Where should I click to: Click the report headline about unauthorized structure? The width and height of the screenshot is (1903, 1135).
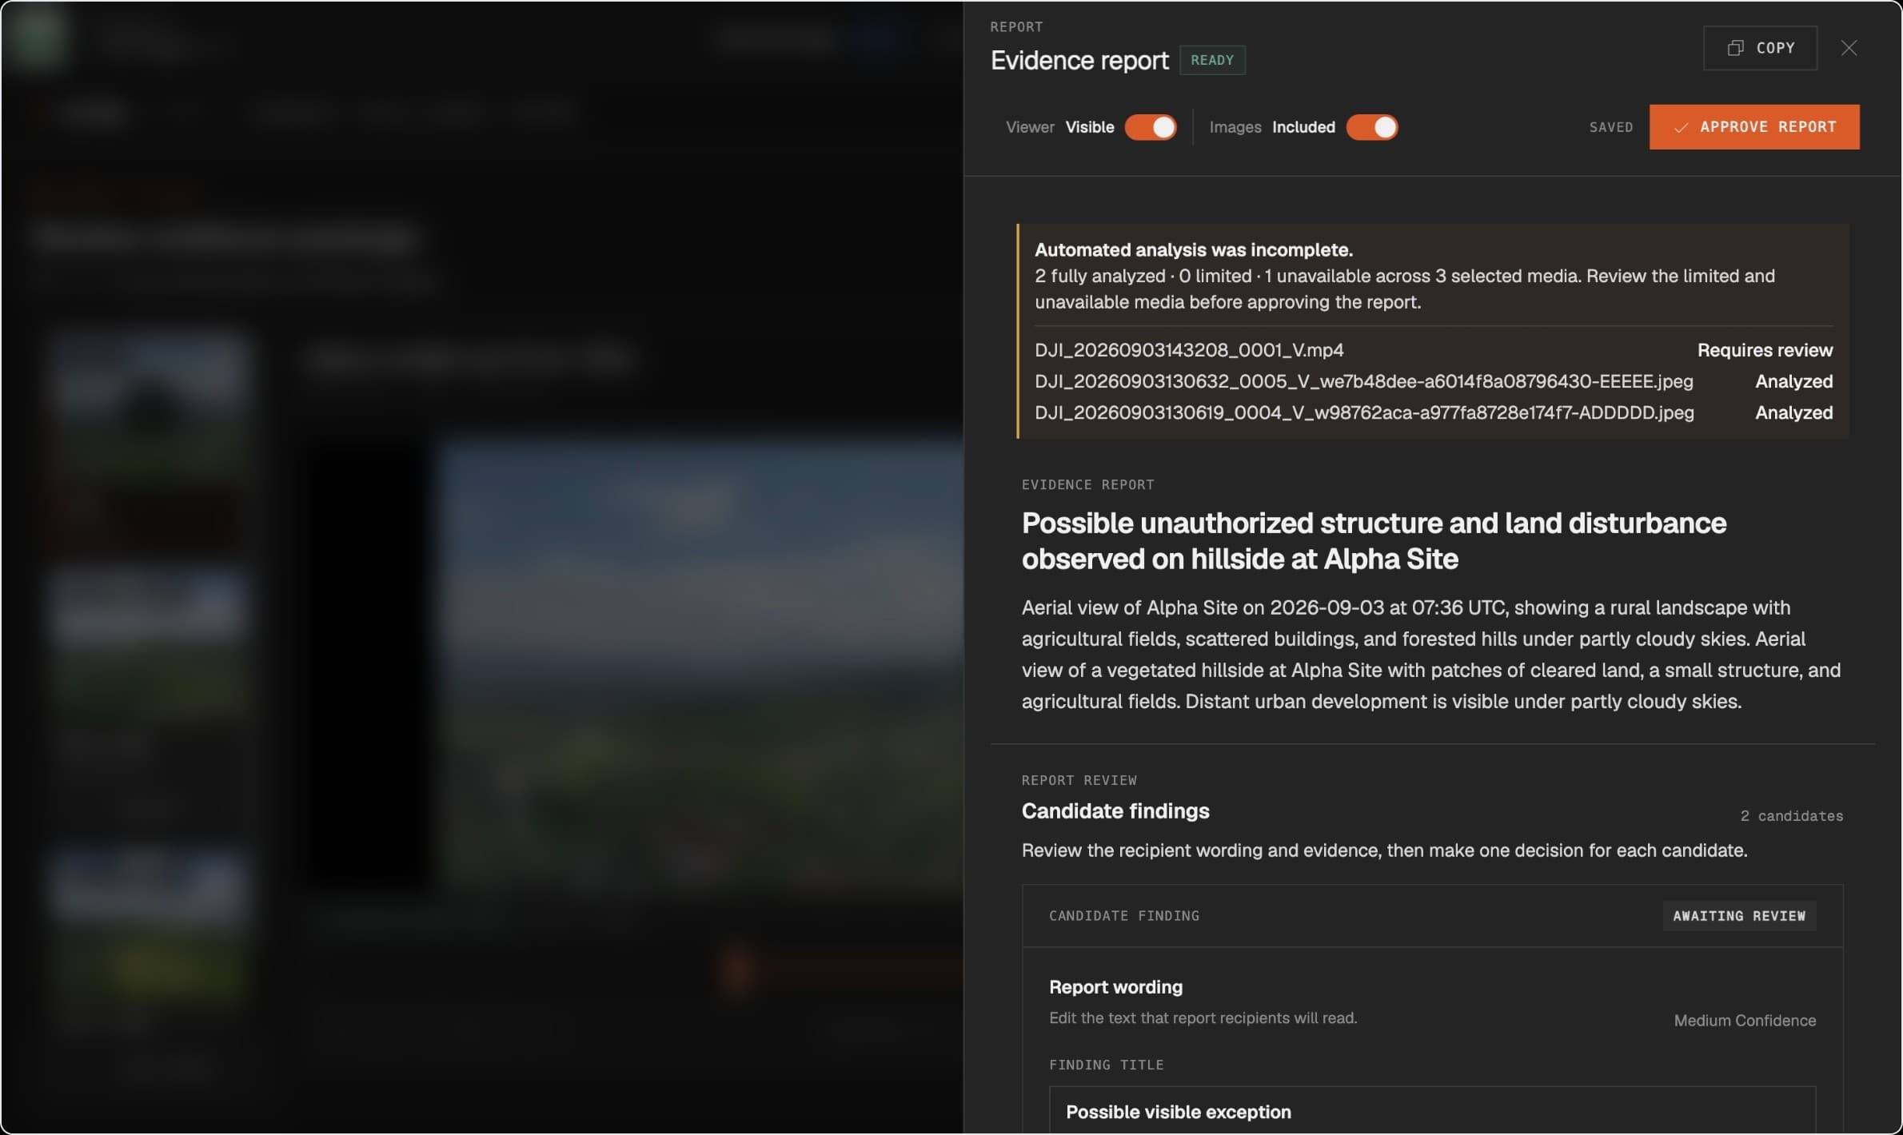1374,540
